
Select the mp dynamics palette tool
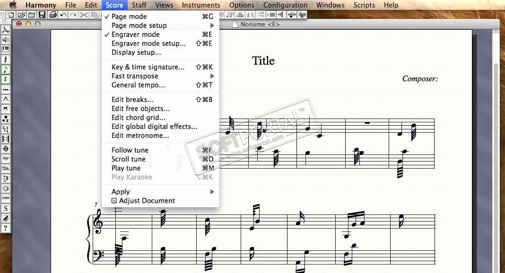click(x=6, y=159)
